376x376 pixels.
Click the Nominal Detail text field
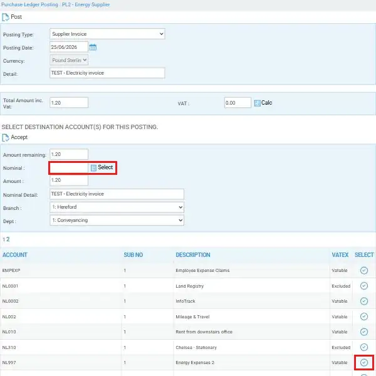(117, 194)
